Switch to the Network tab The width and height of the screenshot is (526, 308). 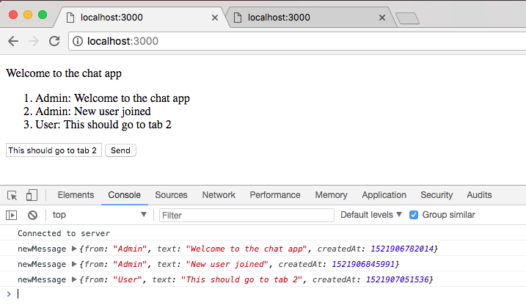pos(219,195)
